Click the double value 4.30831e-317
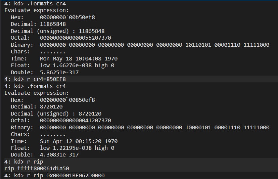The width and height of the screenshot is (278, 179). click(59, 155)
